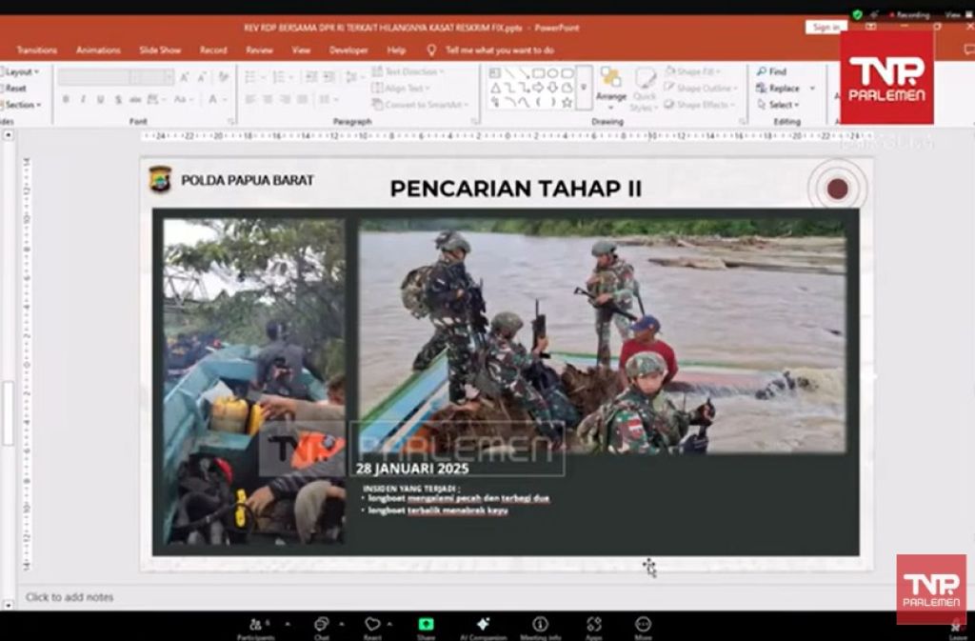Open the Animations ribbon tab

point(98,50)
